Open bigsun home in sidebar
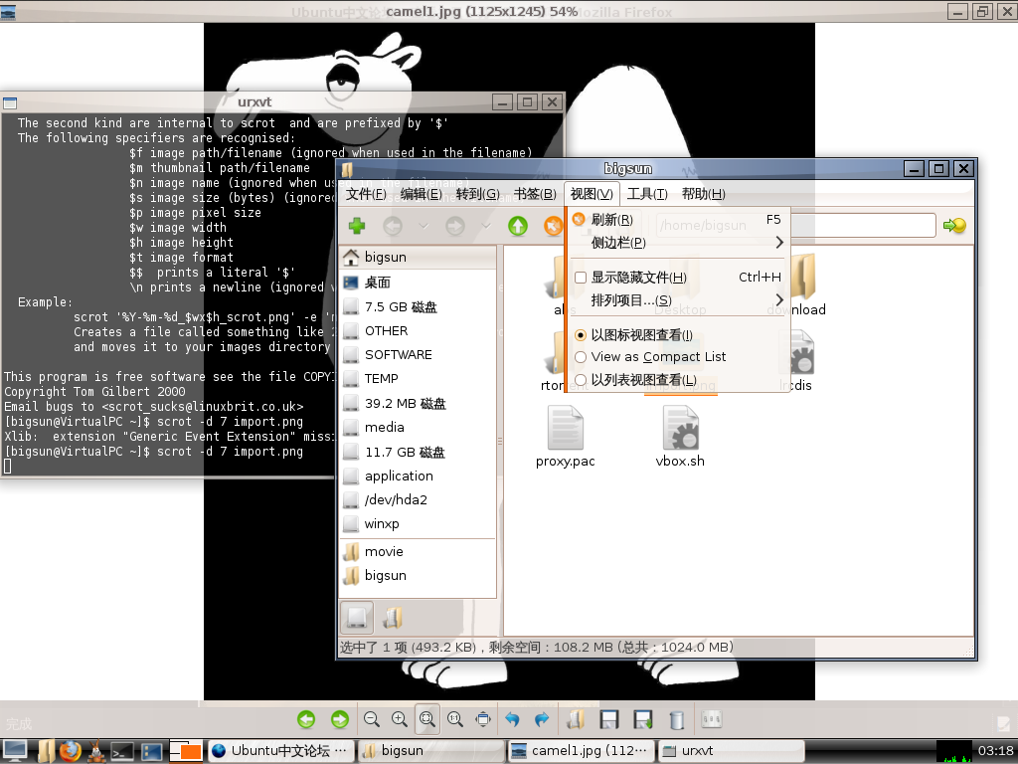 [x=418, y=258]
